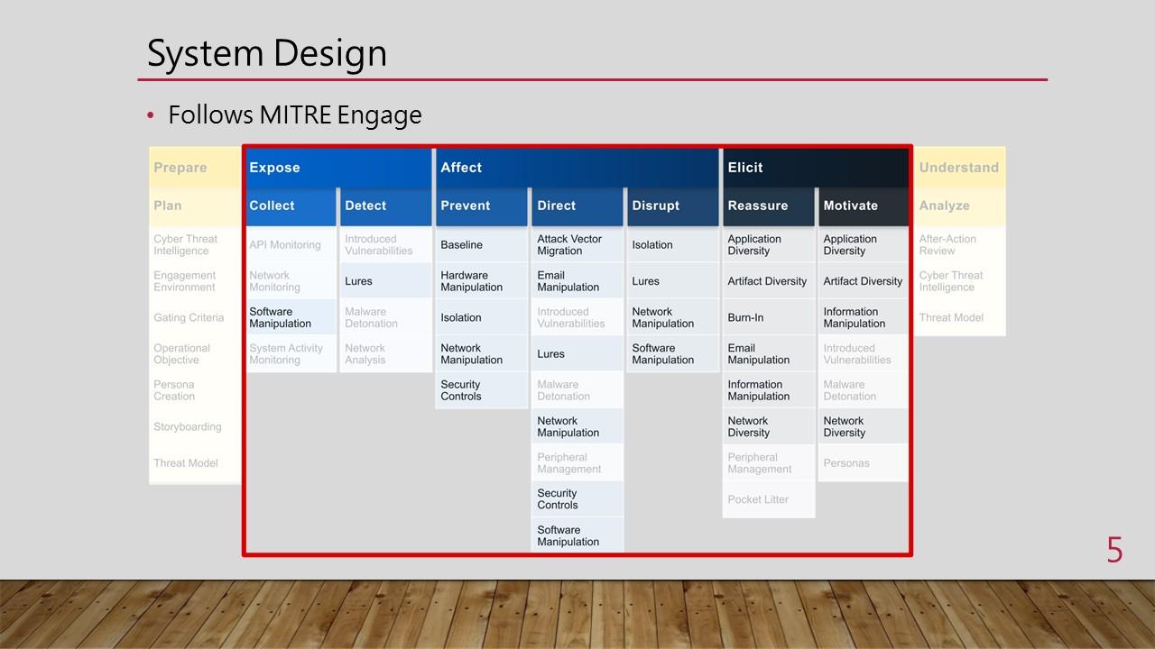Viewport: 1155px width, 649px height.
Task: Select the "Gating Criteria" cell
Action: coord(195,318)
